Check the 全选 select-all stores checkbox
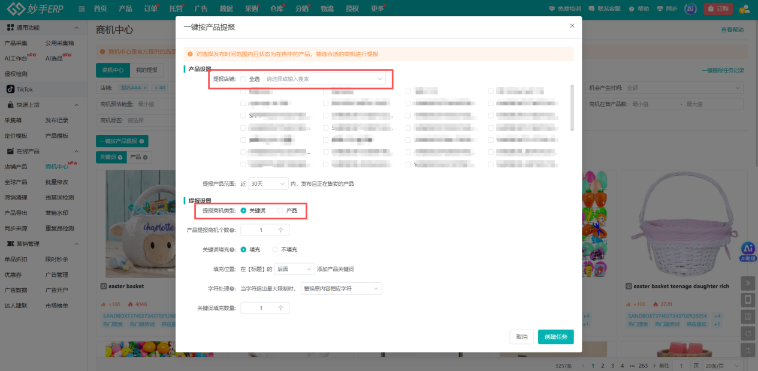Viewport: 758px width, 371px height. [x=243, y=79]
